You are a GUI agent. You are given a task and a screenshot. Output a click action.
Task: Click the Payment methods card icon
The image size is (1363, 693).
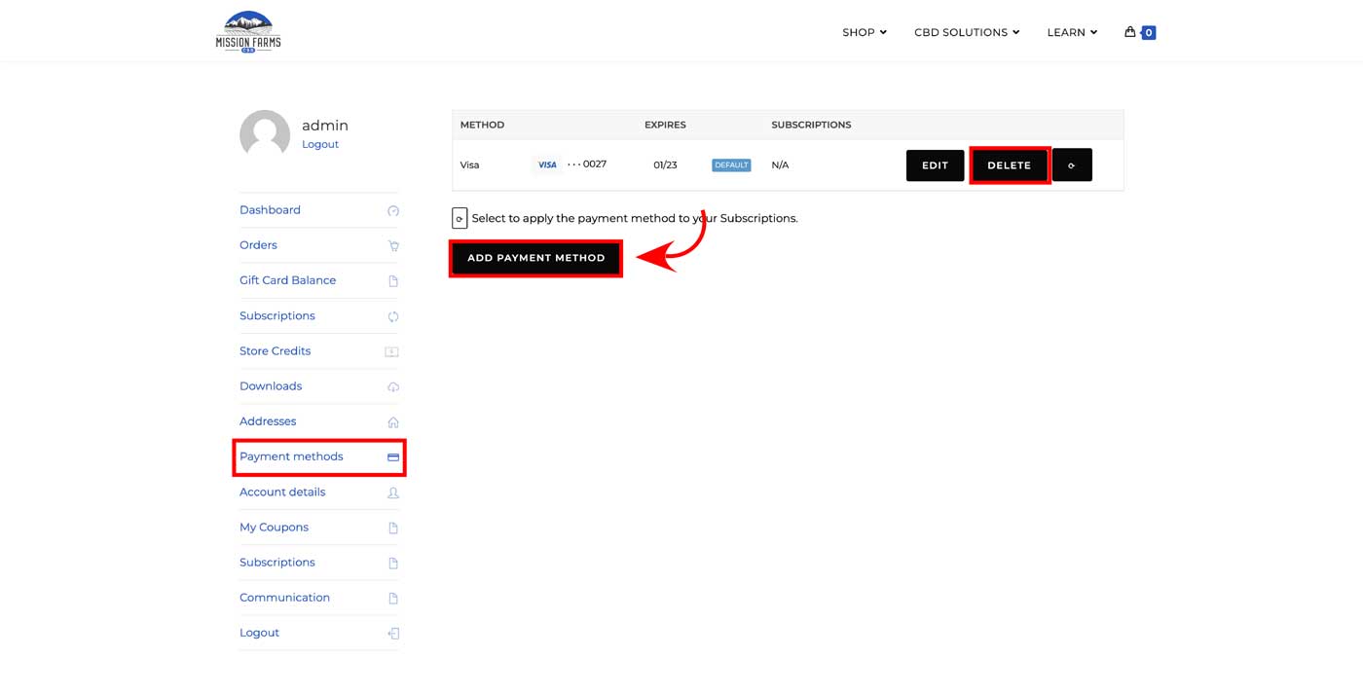393,456
